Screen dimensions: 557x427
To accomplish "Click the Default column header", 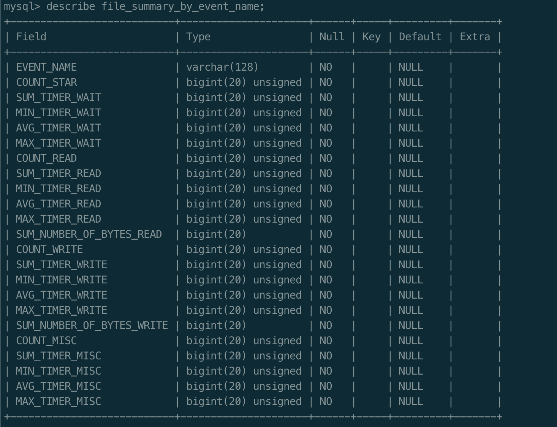I will coord(420,37).
